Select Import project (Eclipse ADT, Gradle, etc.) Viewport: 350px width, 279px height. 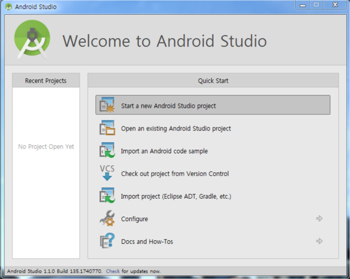176,196
